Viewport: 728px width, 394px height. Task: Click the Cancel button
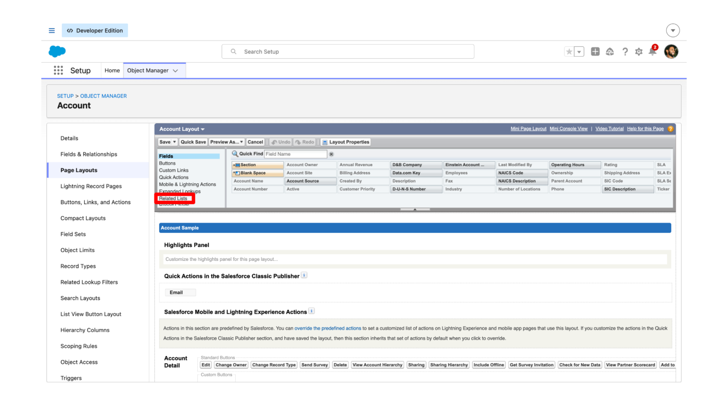click(x=255, y=142)
